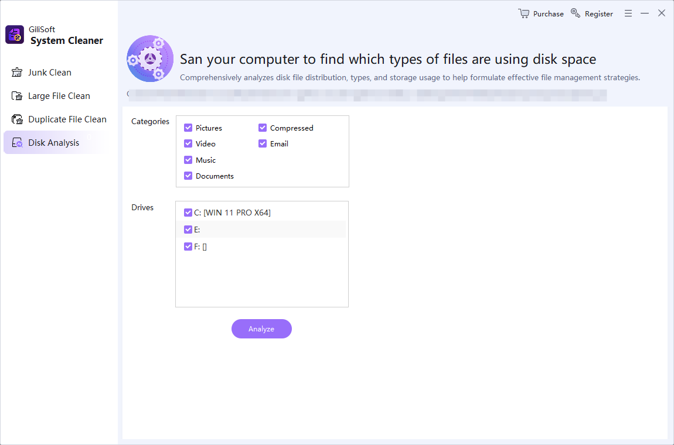Image resolution: width=674 pixels, height=445 pixels.
Task: Open Junk Clean via its trash icon
Action: [x=17, y=72]
